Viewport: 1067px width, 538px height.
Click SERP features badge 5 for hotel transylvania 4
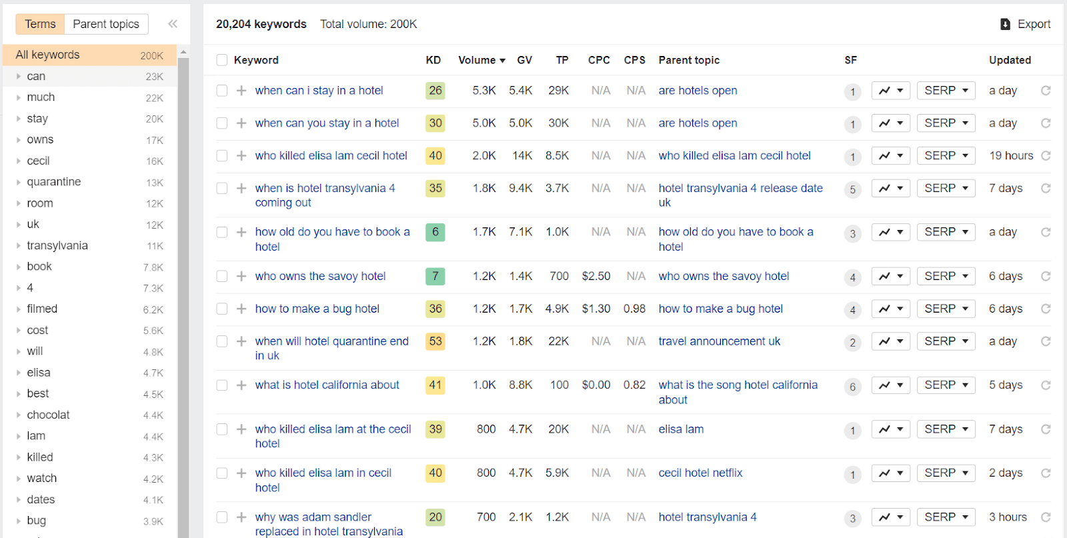[852, 189]
